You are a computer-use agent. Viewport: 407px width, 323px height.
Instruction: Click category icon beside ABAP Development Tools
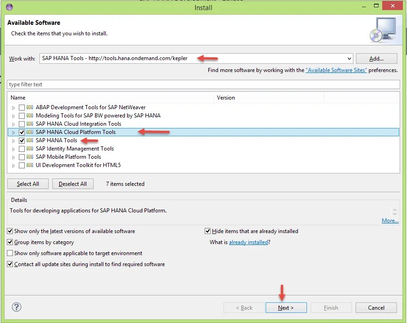point(30,107)
